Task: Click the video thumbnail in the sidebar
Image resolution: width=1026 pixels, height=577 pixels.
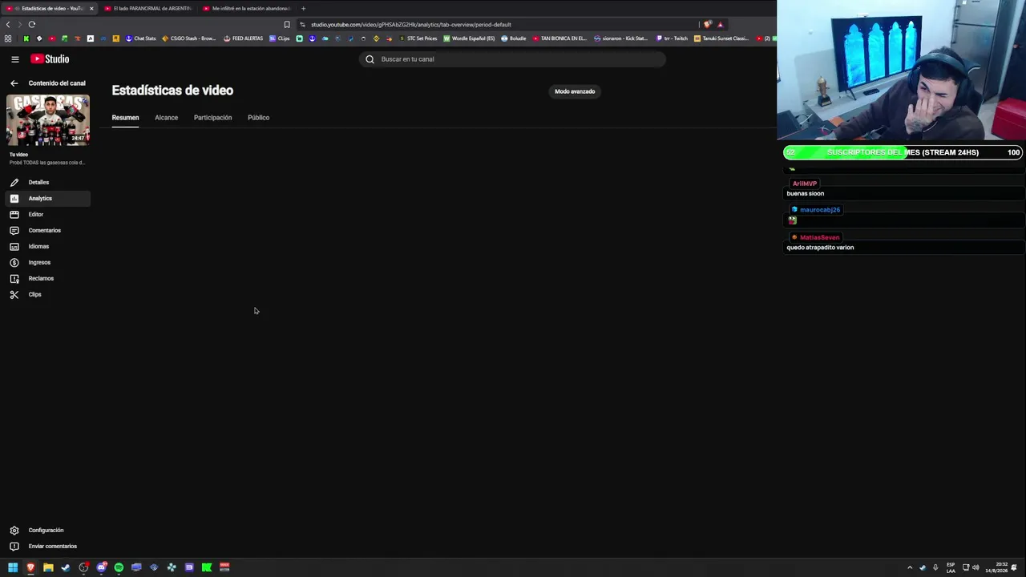Action: 48,120
